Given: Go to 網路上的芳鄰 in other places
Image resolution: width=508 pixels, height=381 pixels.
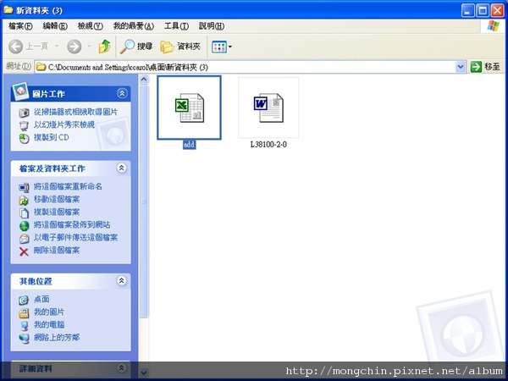Looking at the screenshot, I should click(x=57, y=338).
